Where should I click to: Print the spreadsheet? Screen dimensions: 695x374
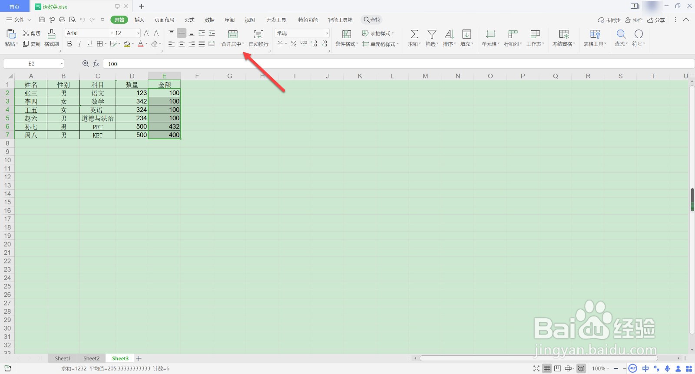point(62,20)
